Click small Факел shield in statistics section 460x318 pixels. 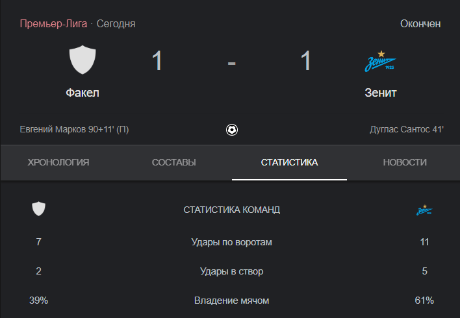(38, 209)
